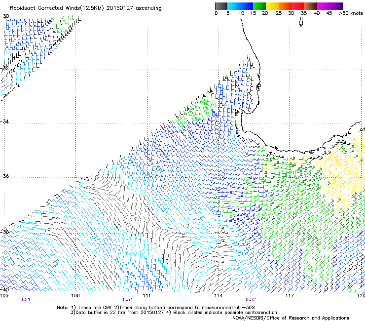Click the small island outline above 117 longitude

(301, 22)
